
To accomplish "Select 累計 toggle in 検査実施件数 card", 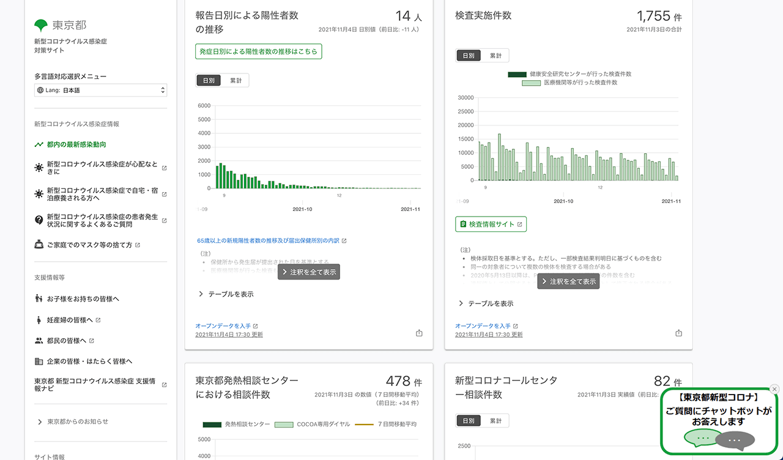I will (x=495, y=56).
